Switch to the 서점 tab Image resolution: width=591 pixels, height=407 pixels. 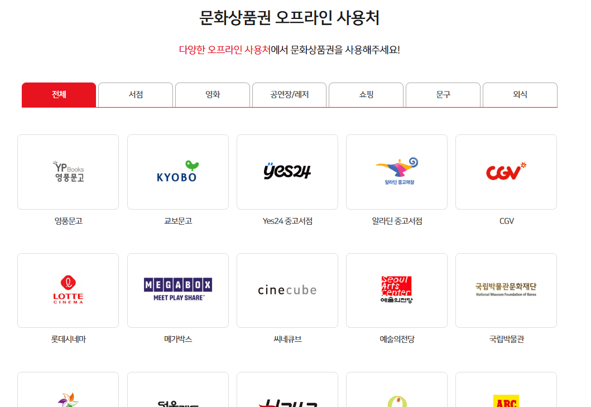(x=136, y=95)
